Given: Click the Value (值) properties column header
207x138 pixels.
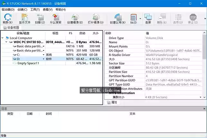Looking at the screenshot, I should pos(174,33).
